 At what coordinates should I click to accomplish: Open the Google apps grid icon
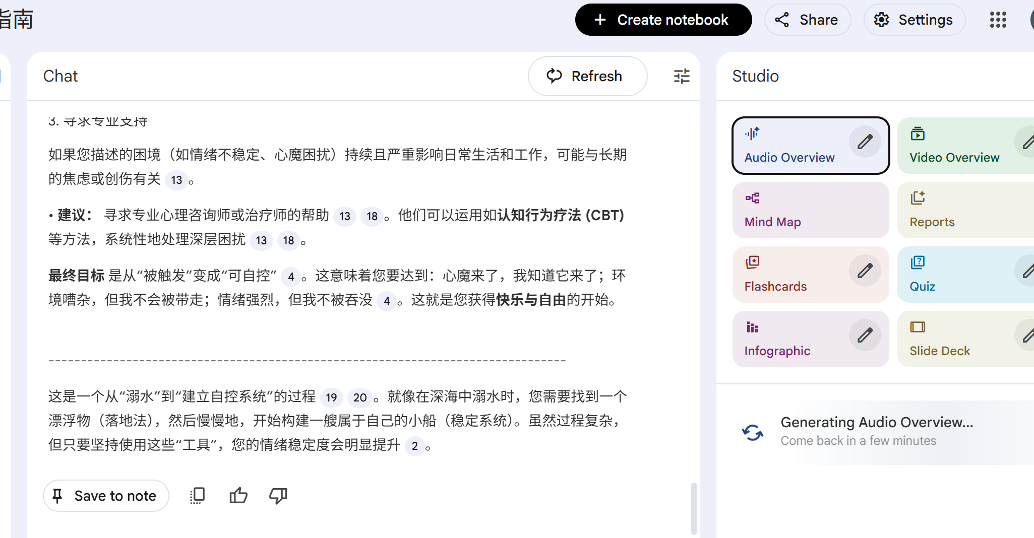[x=998, y=20]
